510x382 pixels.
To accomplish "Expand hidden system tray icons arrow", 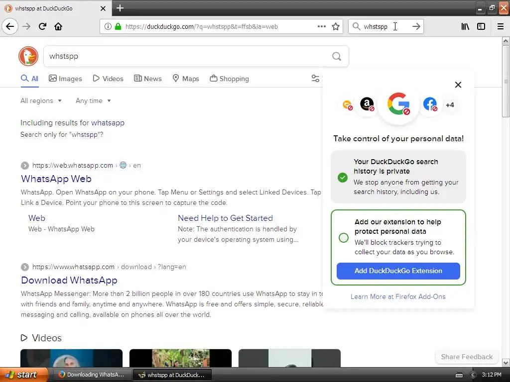I will (473, 375).
